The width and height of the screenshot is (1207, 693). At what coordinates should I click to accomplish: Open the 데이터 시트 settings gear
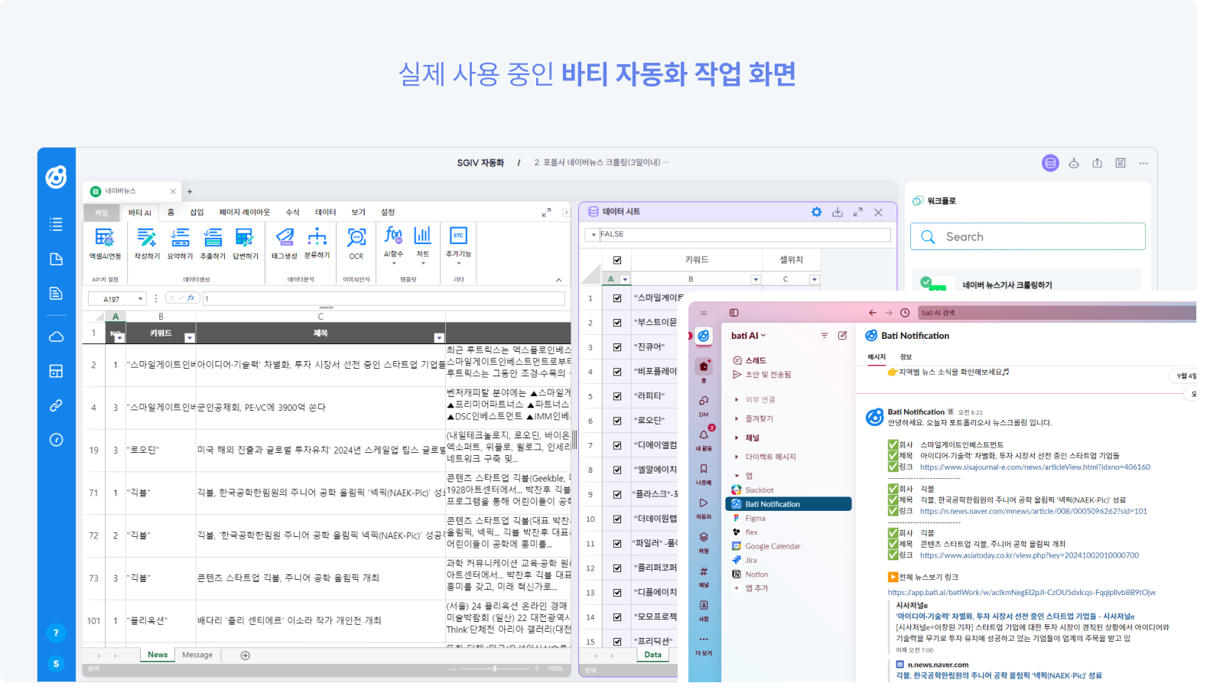[816, 212]
